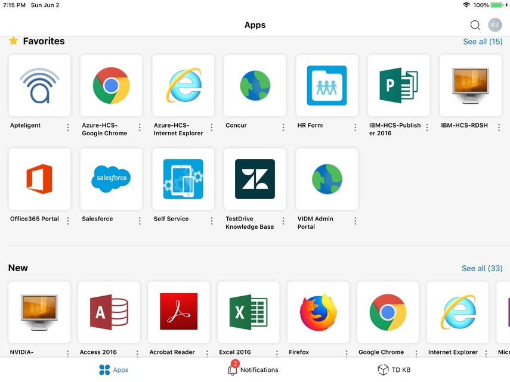Open the Salesforce cloud icon
The image size is (510, 382).
point(111,179)
